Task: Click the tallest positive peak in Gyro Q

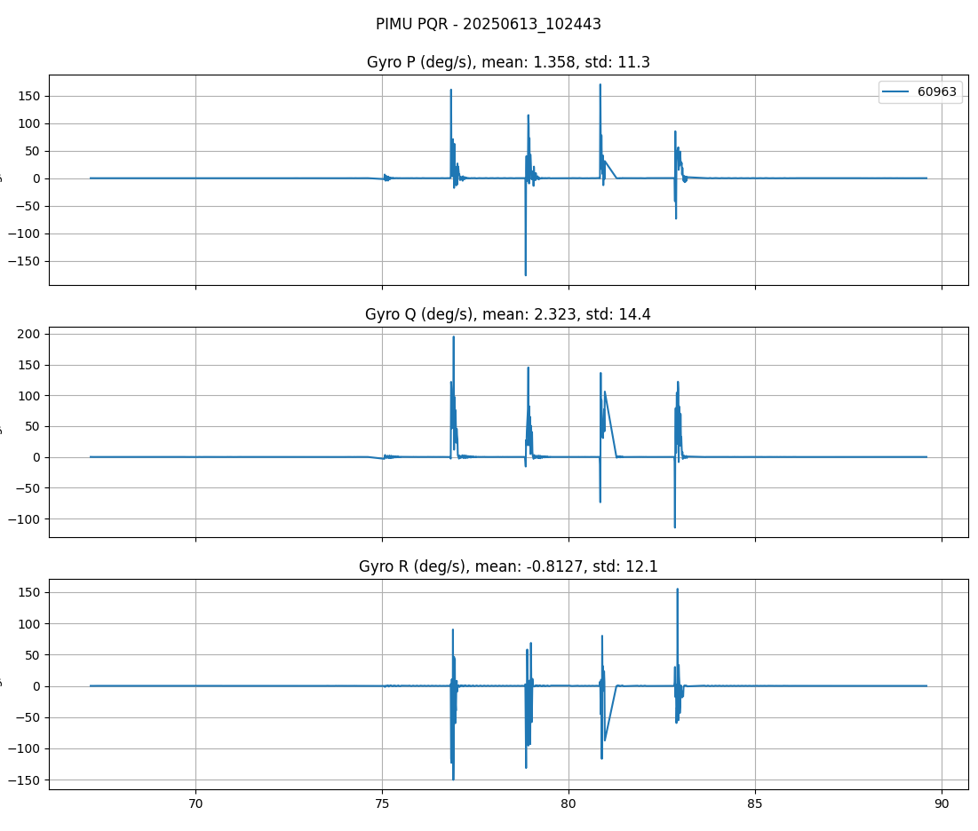Action: pyautogui.click(x=453, y=337)
